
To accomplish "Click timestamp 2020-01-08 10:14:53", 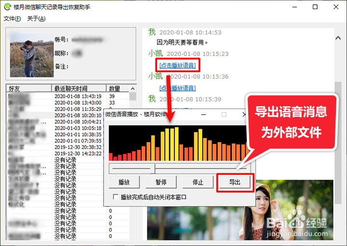I will point(190,33).
